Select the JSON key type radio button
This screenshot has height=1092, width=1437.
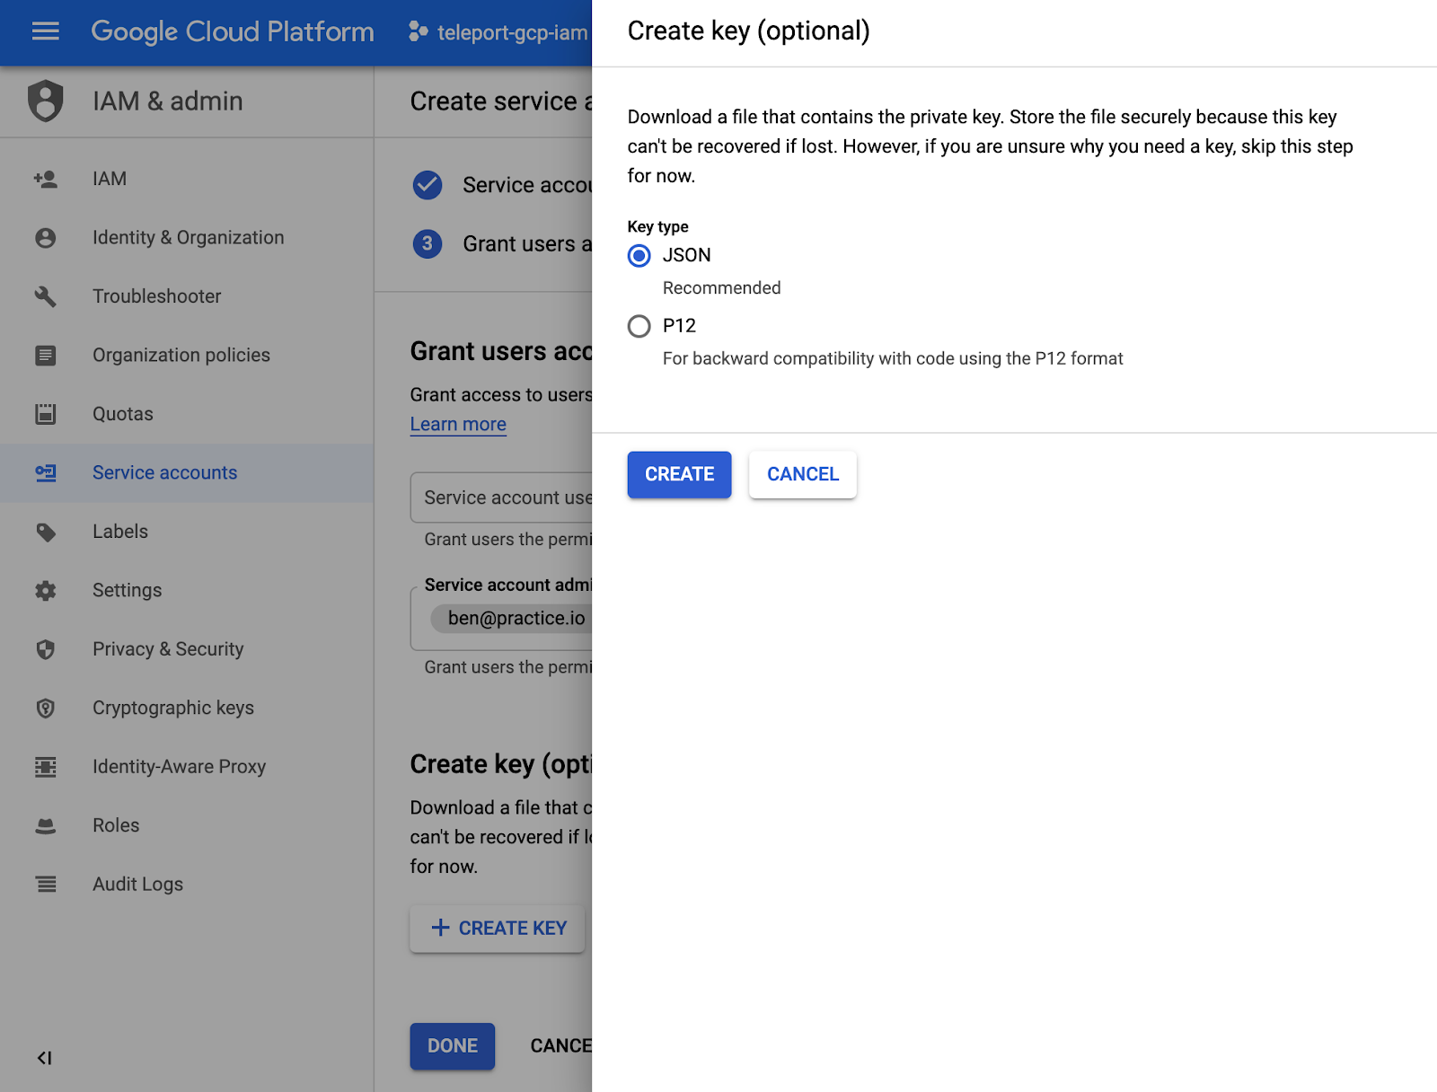point(639,256)
